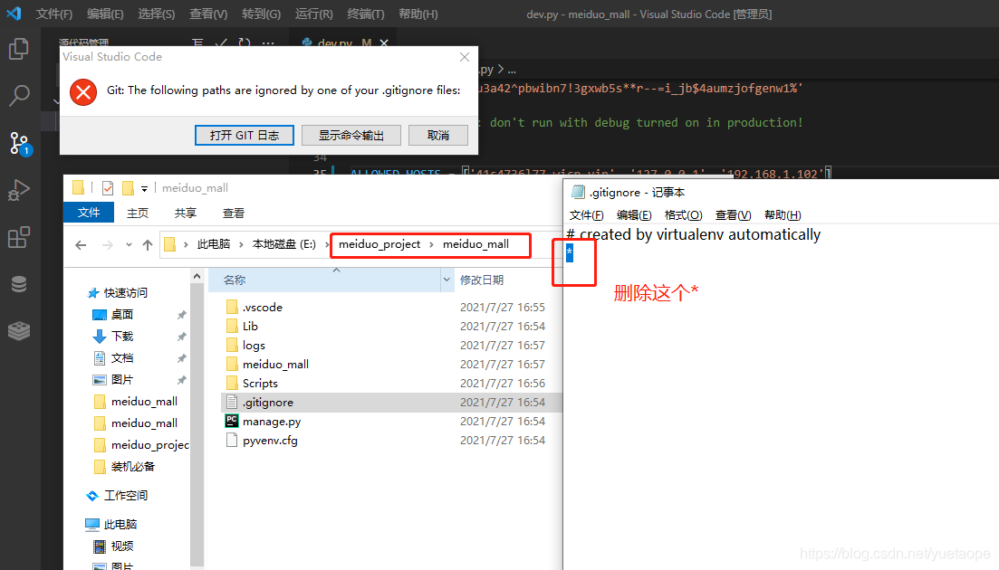
Task: Open the 选择(S) menu in VS Code
Action: [x=156, y=14]
